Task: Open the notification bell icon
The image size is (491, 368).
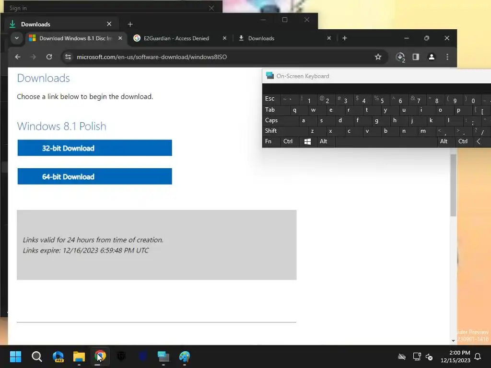Action: pos(478,356)
